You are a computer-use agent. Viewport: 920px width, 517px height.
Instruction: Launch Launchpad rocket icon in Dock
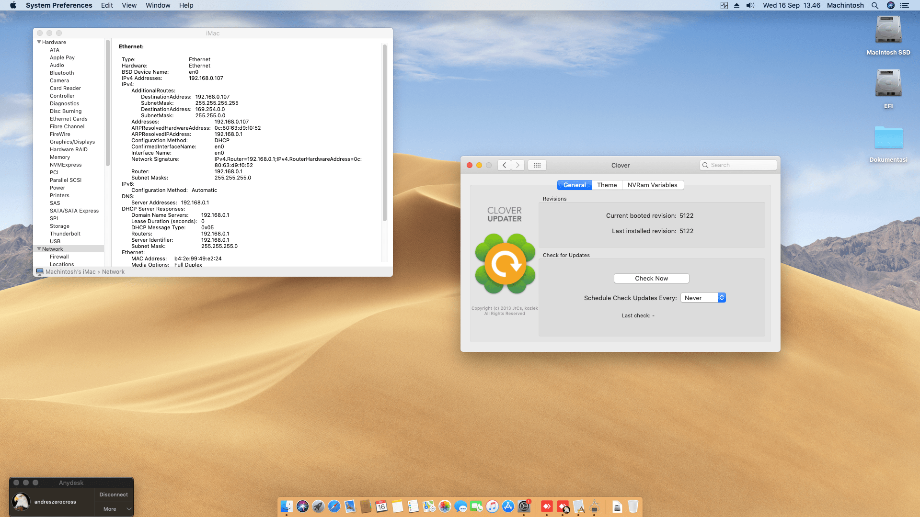[318, 506]
